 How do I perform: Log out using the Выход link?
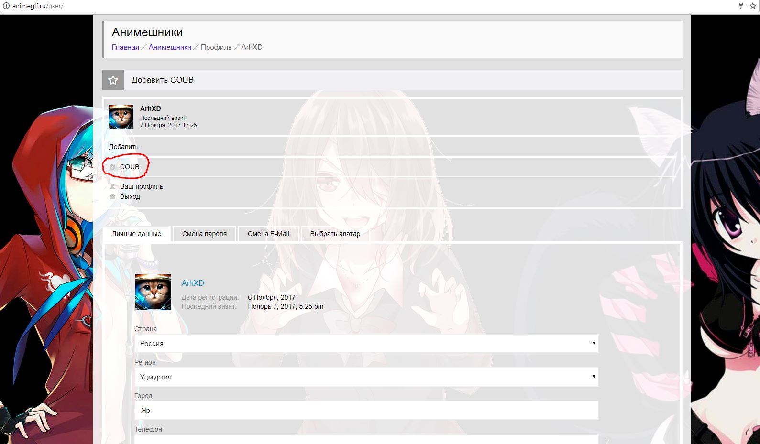point(130,196)
